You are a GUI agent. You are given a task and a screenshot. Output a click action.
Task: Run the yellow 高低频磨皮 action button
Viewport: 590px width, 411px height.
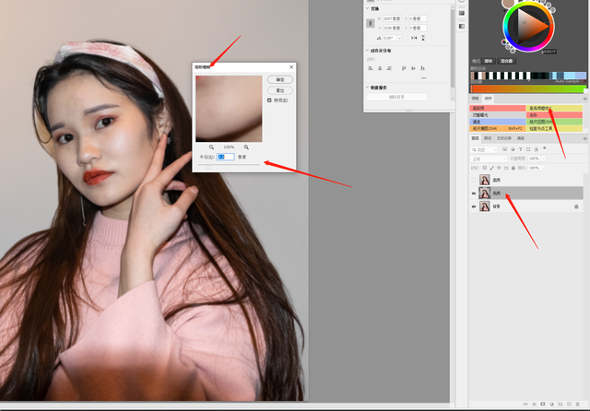[x=554, y=109]
